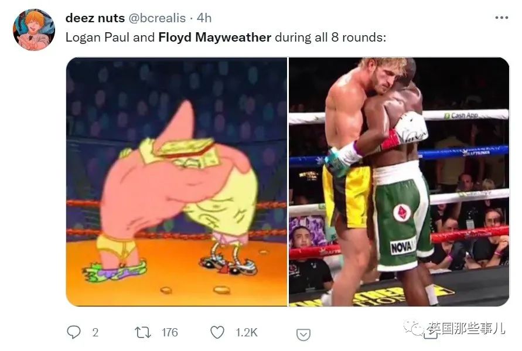Open the deez nuts display name
522x351 pixels.
[x=95, y=18]
